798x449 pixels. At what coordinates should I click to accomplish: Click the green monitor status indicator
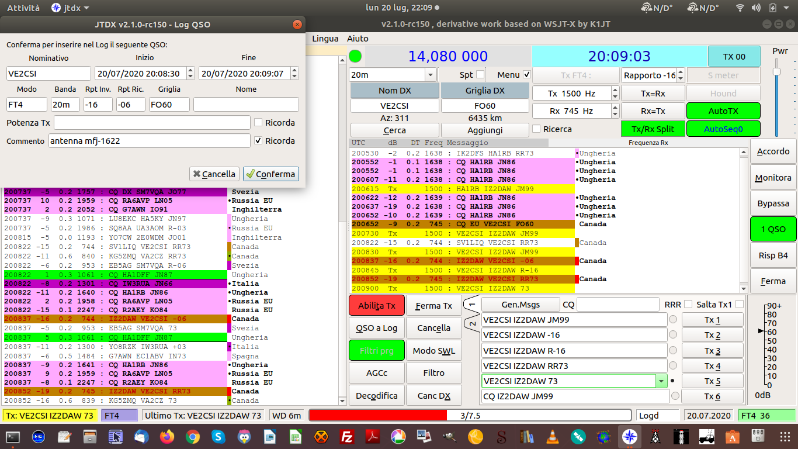point(355,57)
